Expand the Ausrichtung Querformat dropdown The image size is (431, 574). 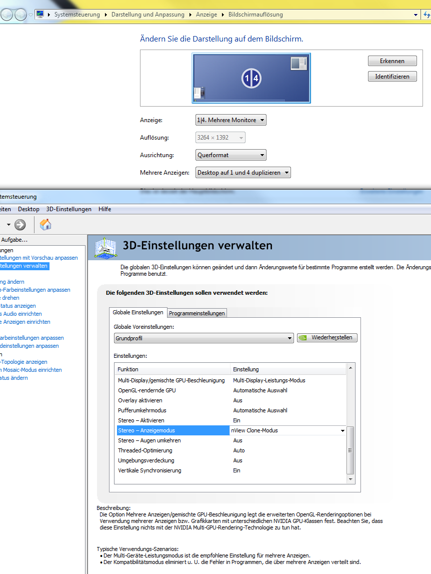coord(230,155)
